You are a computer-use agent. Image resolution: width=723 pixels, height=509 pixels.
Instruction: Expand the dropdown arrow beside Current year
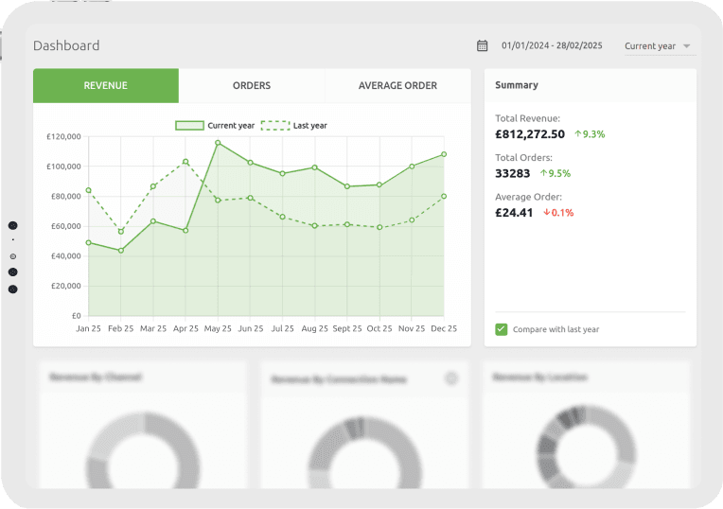pyautogui.click(x=687, y=45)
